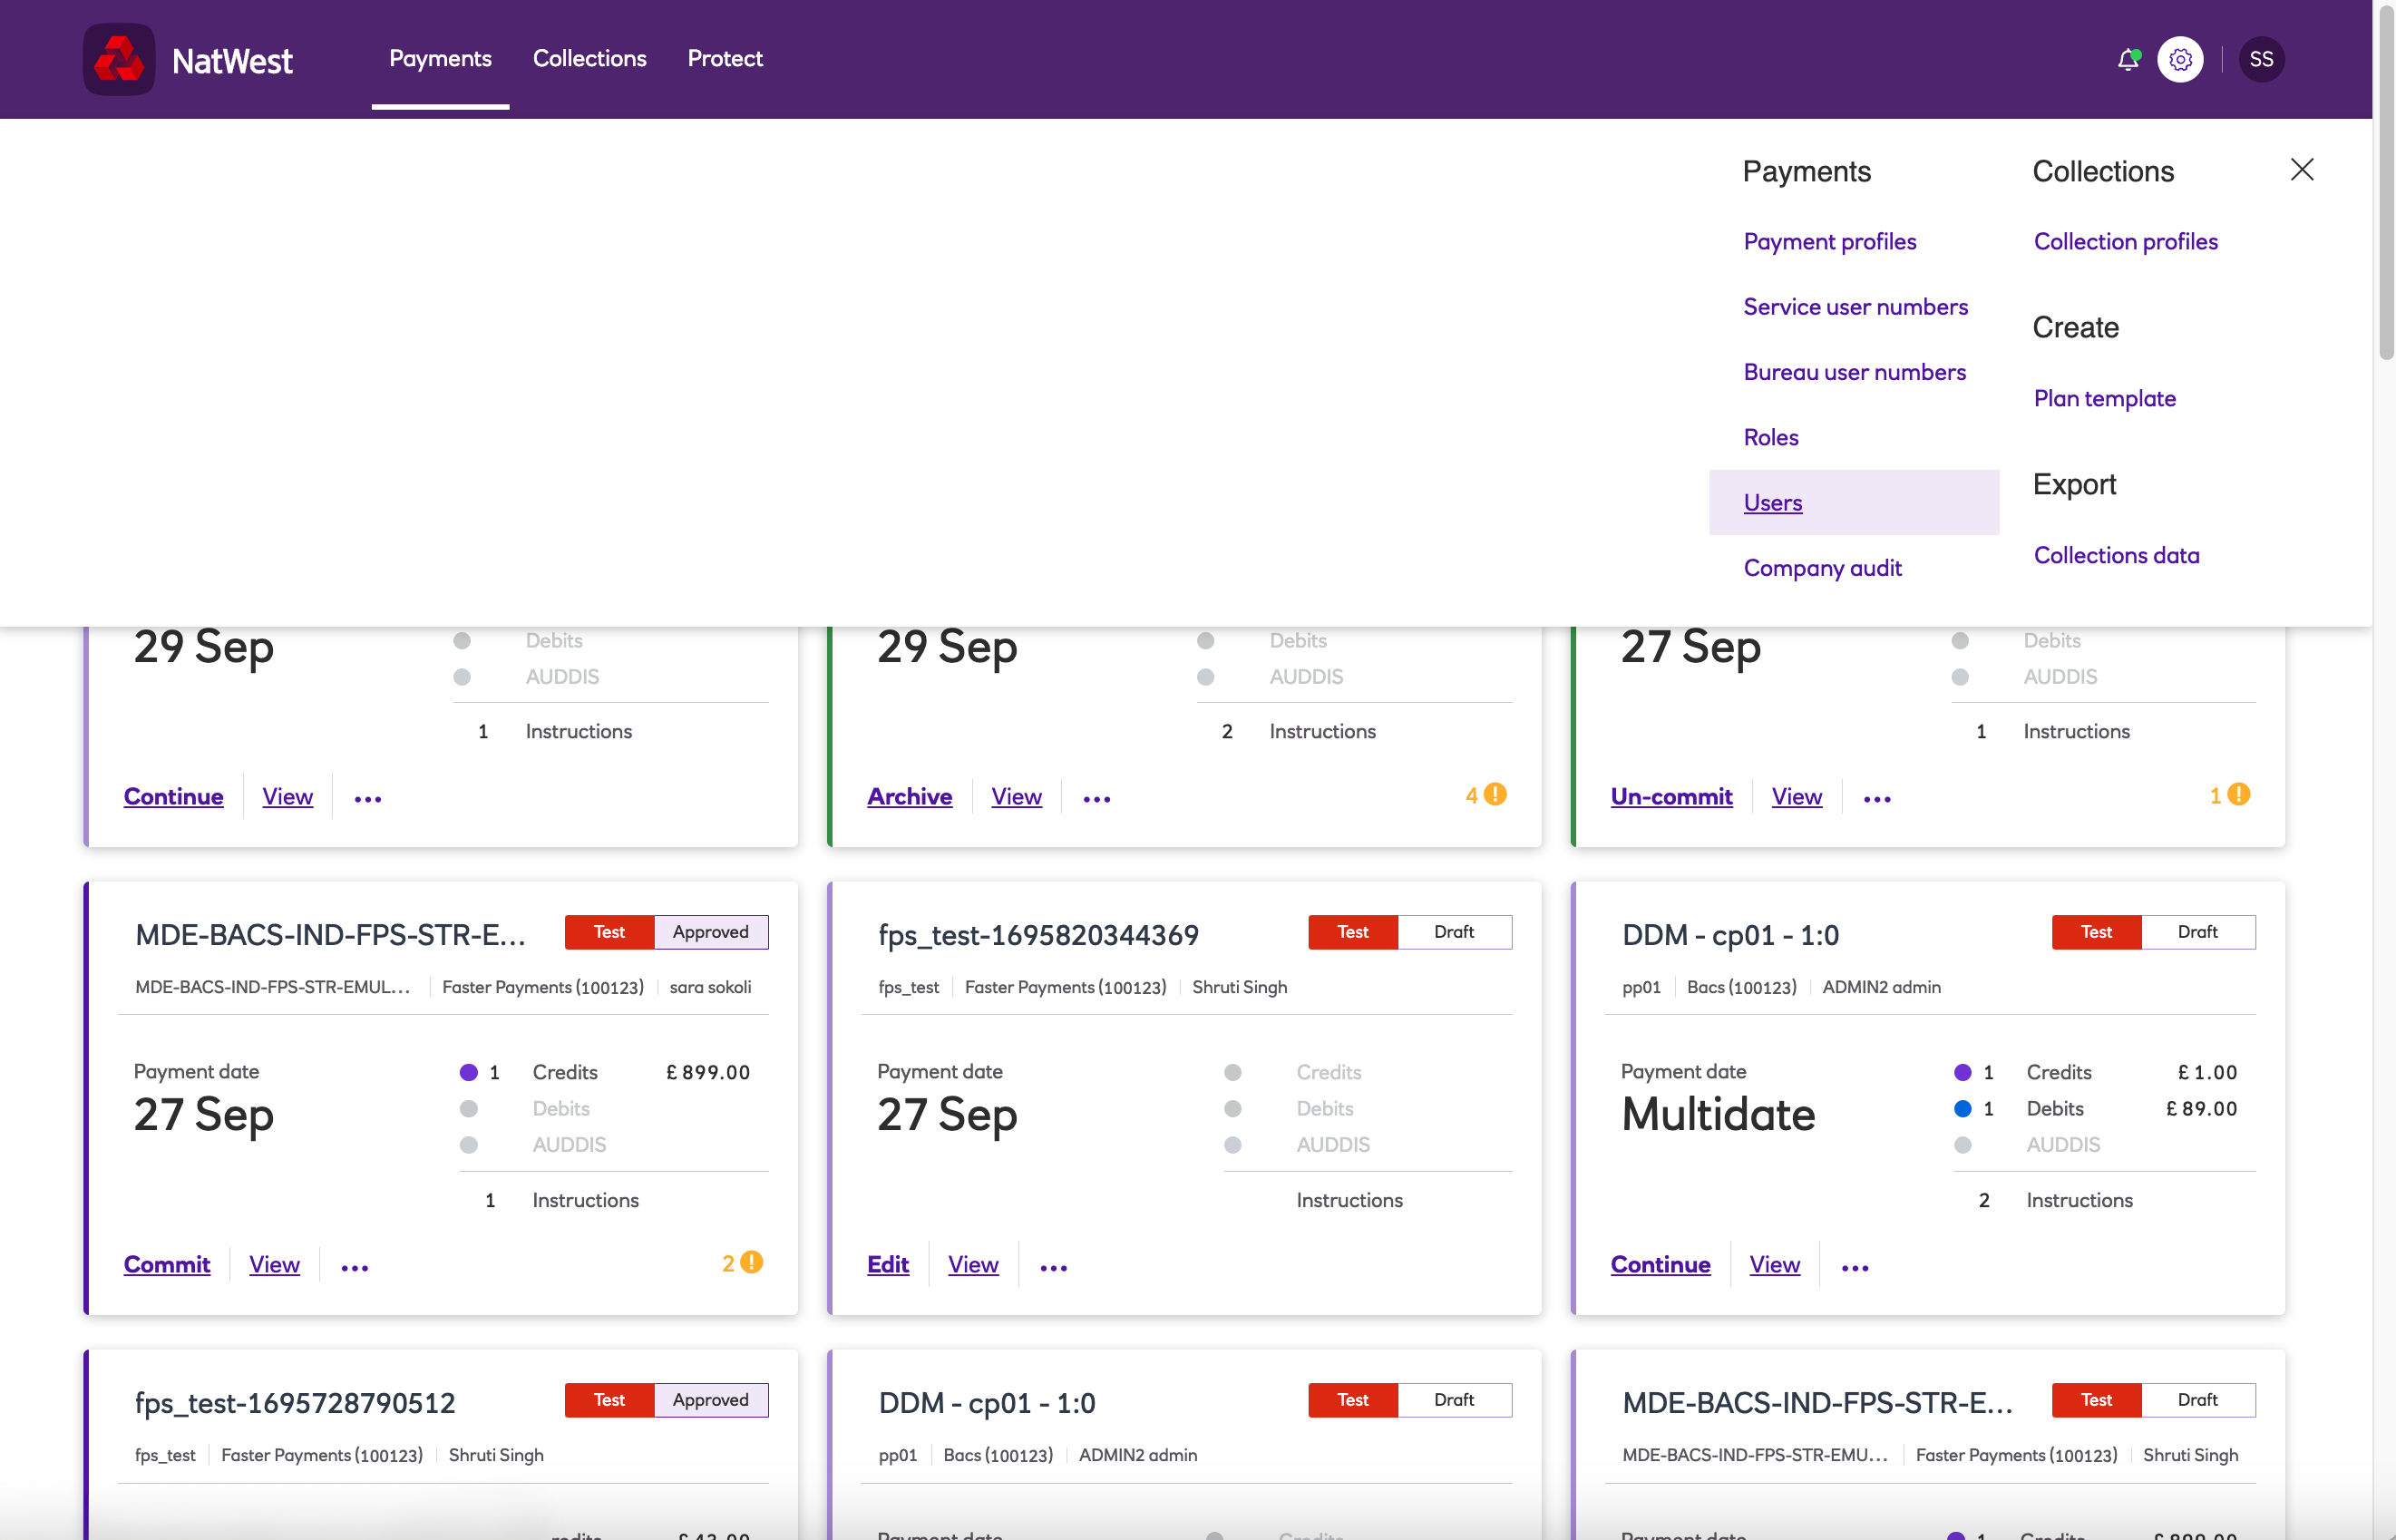
Task: Open Service user numbers
Action: pyautogui.click(x=1855, y=306)
